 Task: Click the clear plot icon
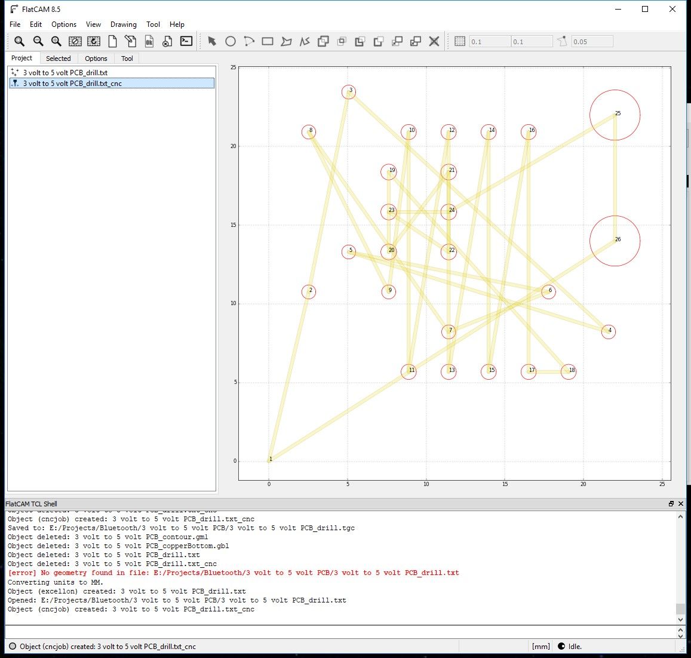coord(76,41)
